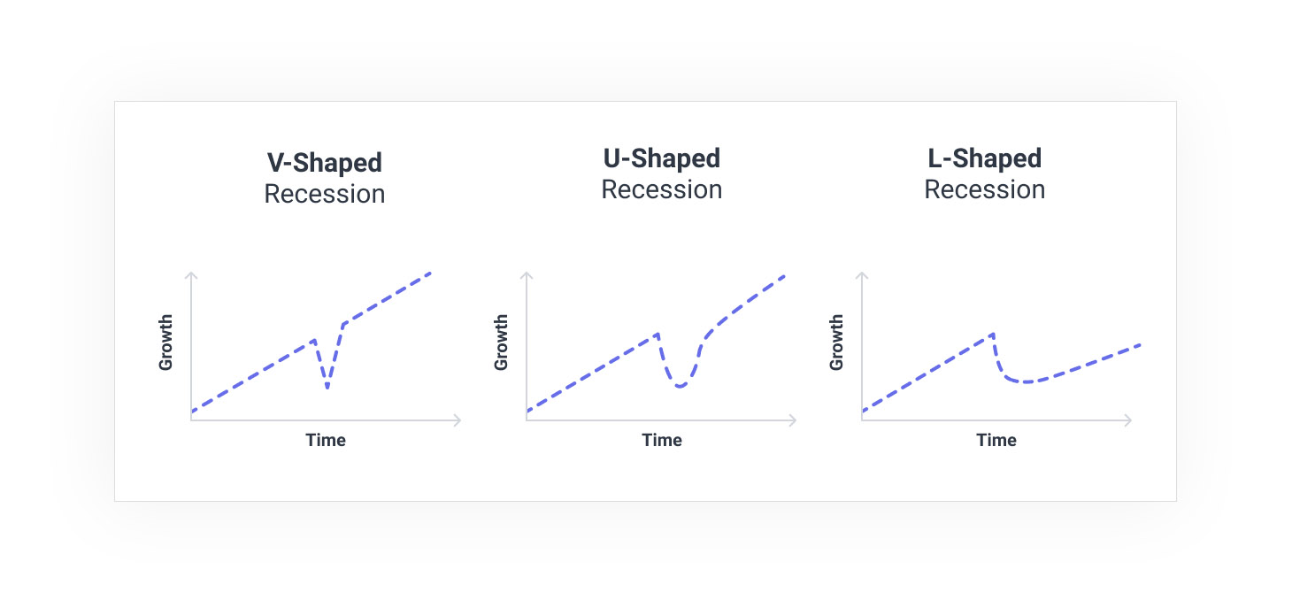Click the rightward time-axis arrowhead on L-Shaped chart
The height and width of the screenshot is (593, 1292).
click(x=1128, y=420)
